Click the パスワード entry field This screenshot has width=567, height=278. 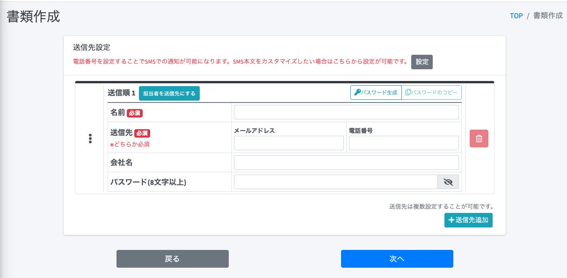point(335,182)
